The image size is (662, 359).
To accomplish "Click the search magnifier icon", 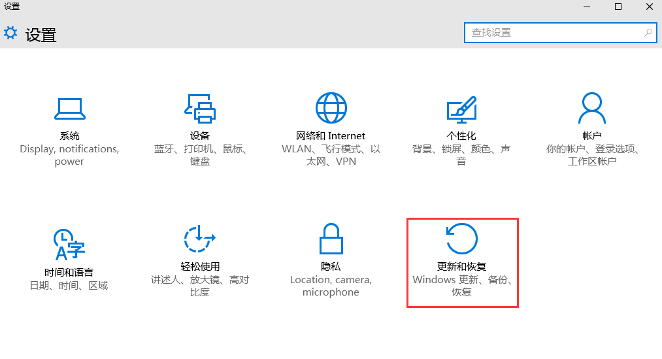I will [648, 33].
